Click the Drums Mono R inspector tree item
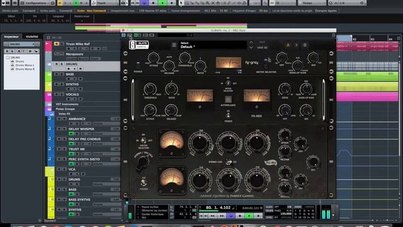The width and height of the screenshot is (403, 227). [25, 69]
